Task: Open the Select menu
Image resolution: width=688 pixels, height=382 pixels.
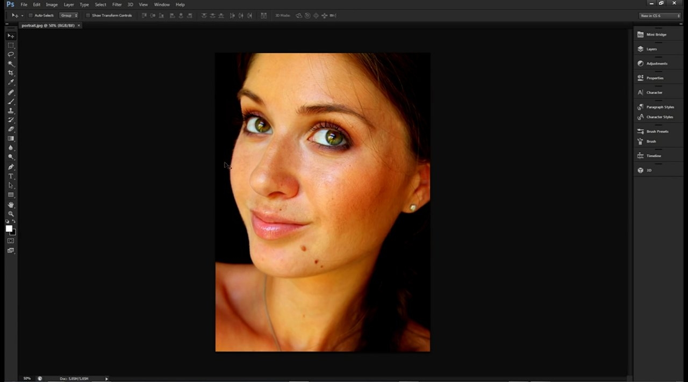Action: (x=101, y=4)
